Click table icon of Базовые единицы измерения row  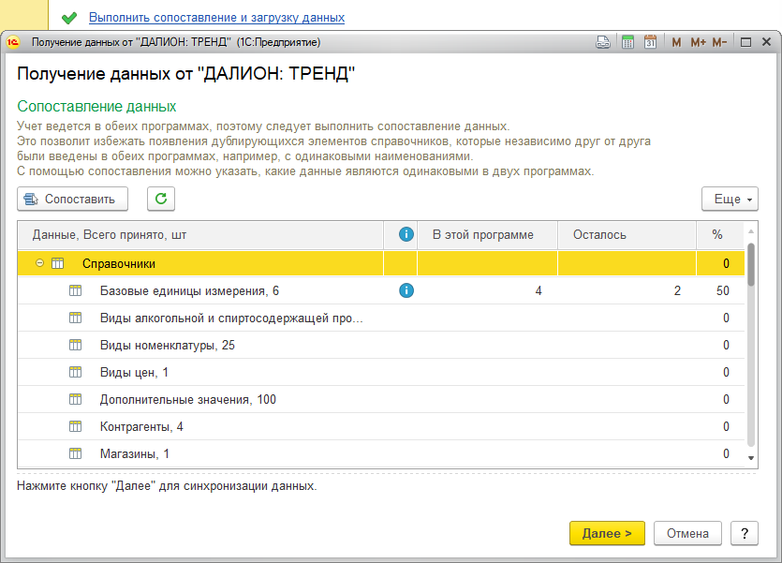pyautogui.click(x=75, y=290)
